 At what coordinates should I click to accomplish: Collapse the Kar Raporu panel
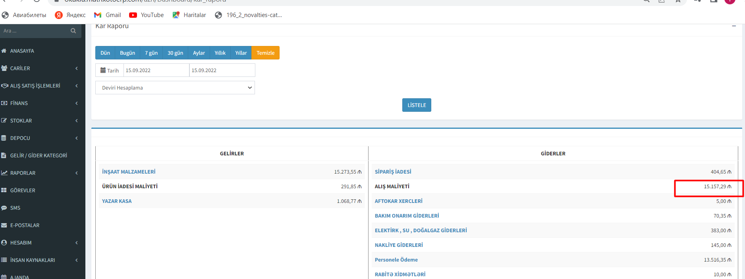733,26
